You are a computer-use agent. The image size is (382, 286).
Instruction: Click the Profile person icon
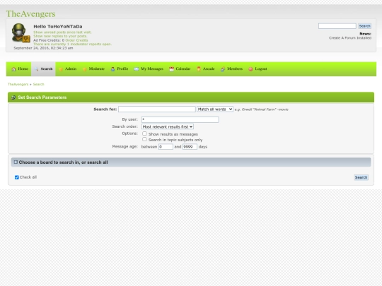(x=112, y=69)
